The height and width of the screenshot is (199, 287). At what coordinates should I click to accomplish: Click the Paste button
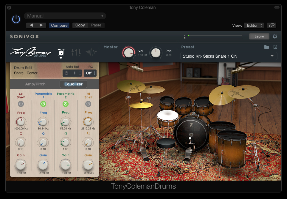coord(96,25)
